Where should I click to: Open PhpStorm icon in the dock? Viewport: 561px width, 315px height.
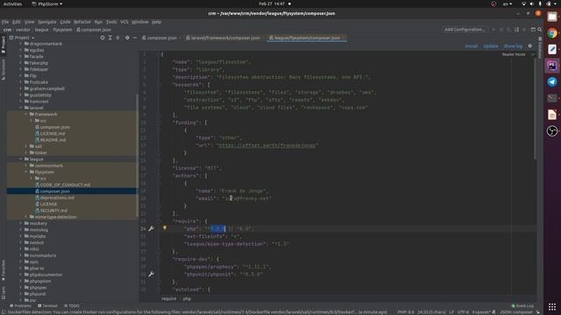pyautogui.click(x=552, y=66)
